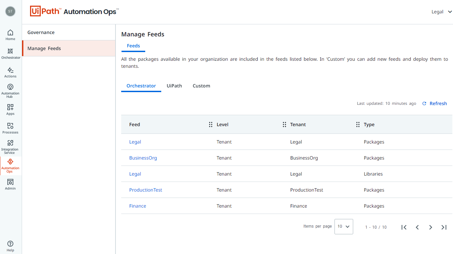Open the ST user avatar
Image resolution: width=453 pixels, height=254 pixels.
click(x=10, y=11)
